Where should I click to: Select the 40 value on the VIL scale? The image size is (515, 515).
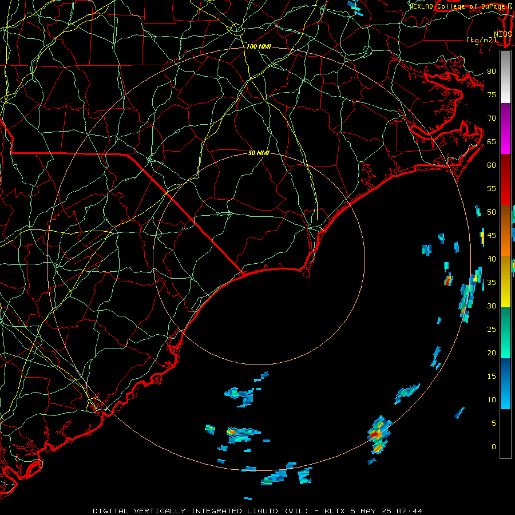coord(492,259)
